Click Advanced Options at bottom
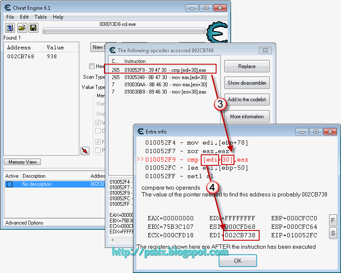The height and width of the screenshot is (273, 341). pos(24,223)
